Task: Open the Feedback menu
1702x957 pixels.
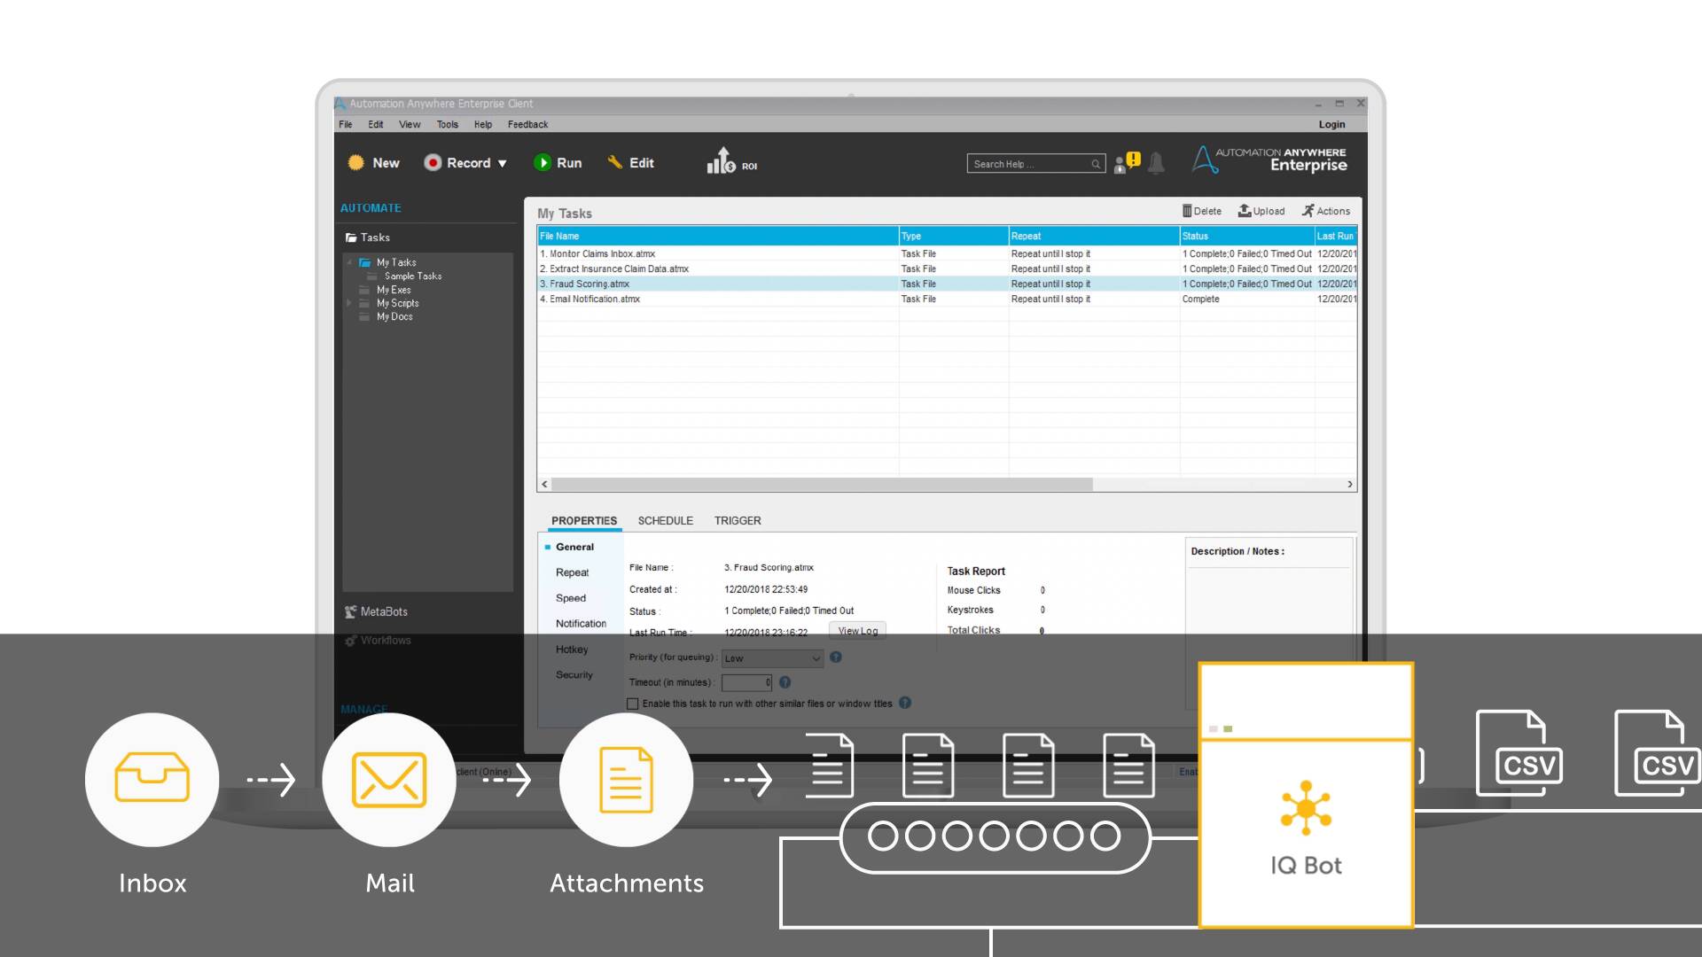Action: pos(527,125)
